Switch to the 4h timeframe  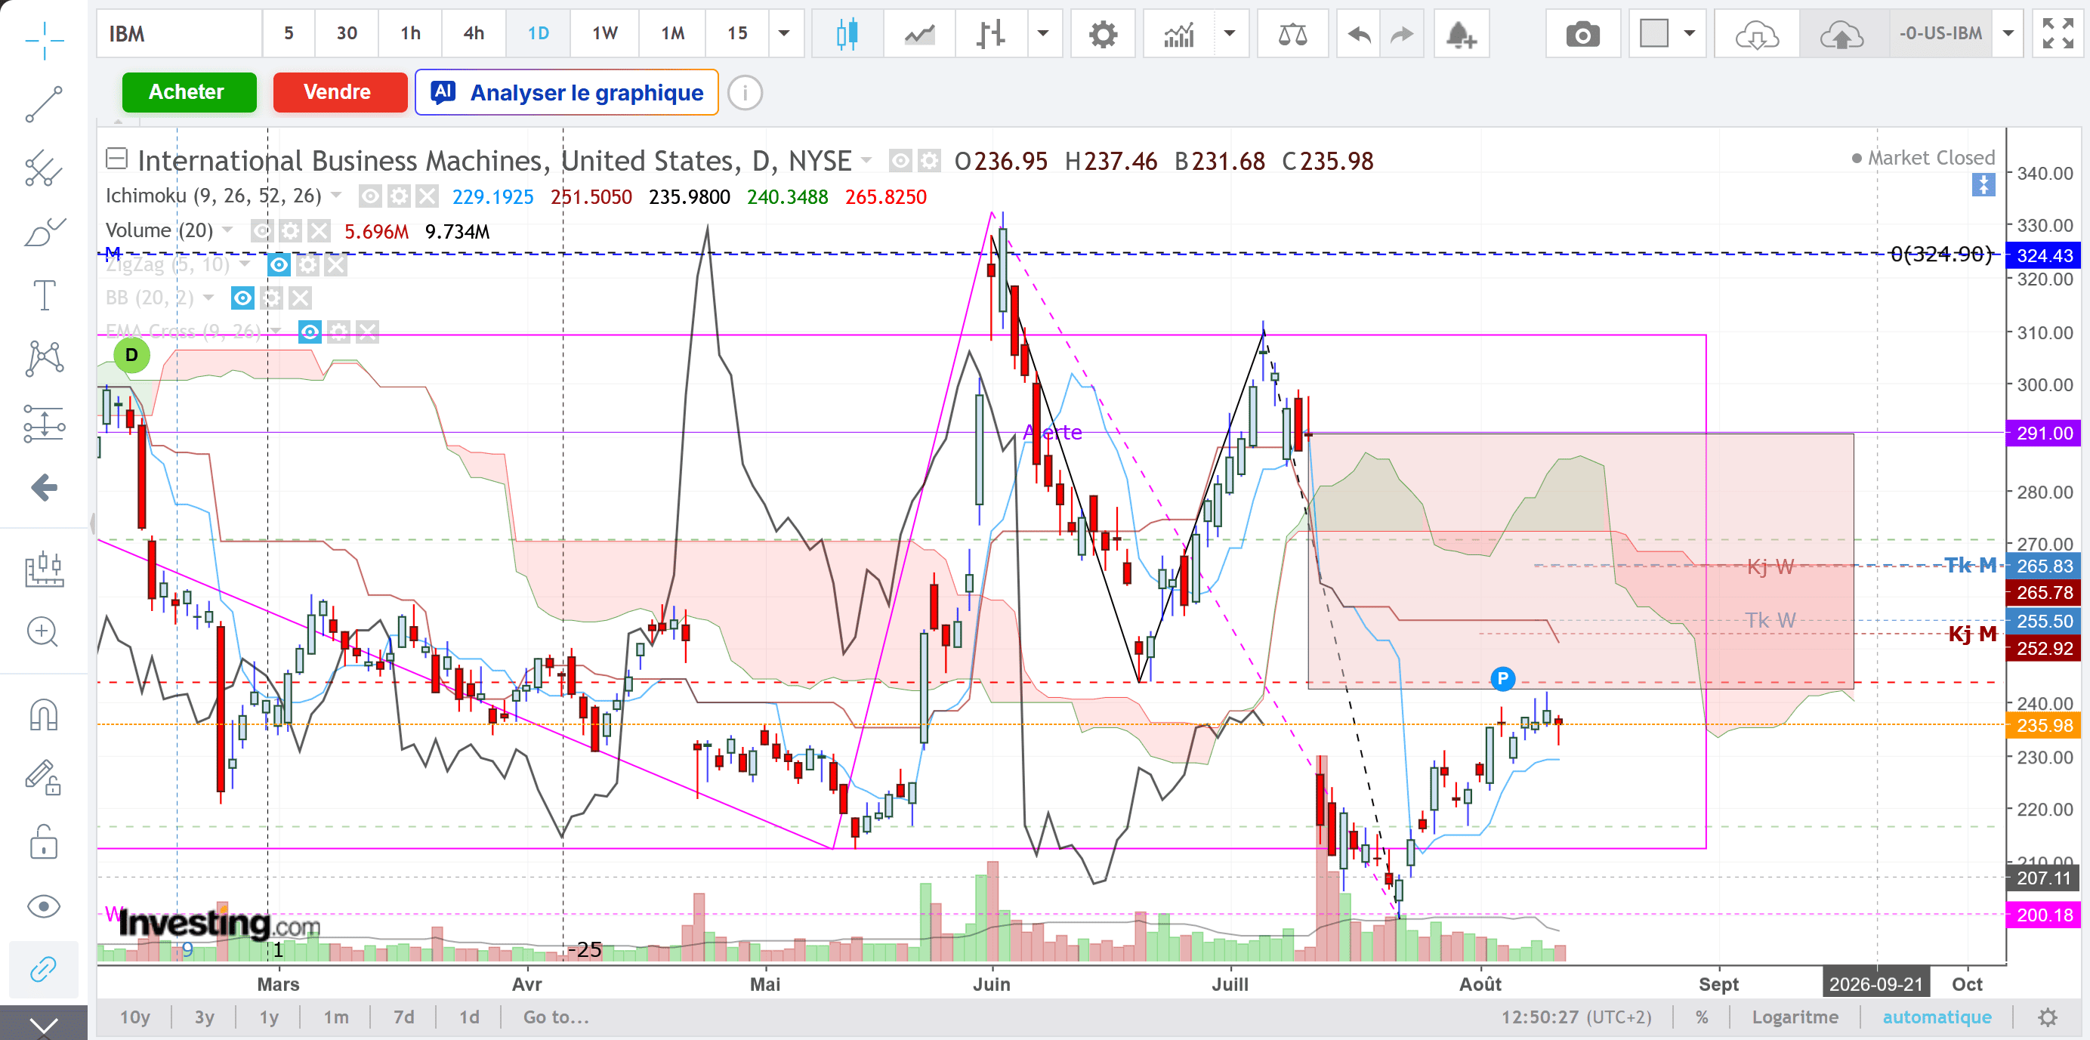point(474,33)
